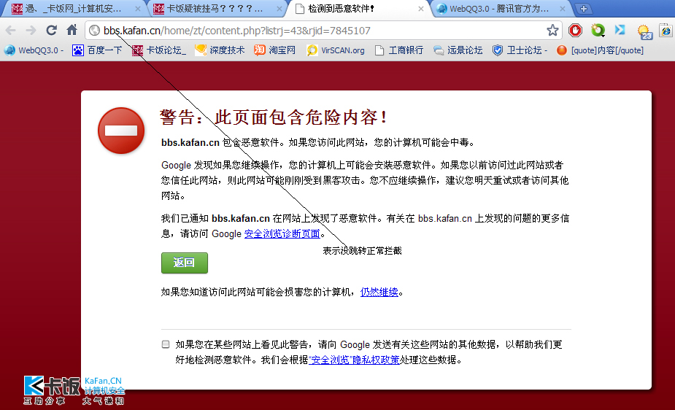Open the home page icon
Image resolution: width=675 pixels, height=410 pixels.
[72, 30]
